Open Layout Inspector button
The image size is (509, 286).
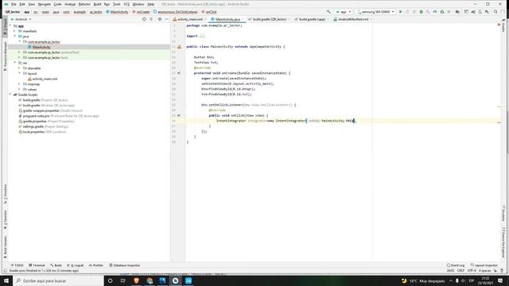[x=484, y=265]
